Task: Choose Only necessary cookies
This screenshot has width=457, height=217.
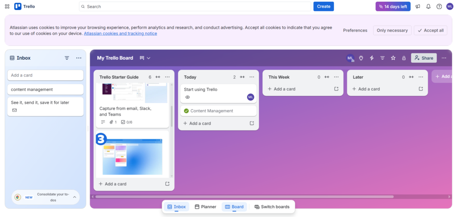Action: [392, 30]
